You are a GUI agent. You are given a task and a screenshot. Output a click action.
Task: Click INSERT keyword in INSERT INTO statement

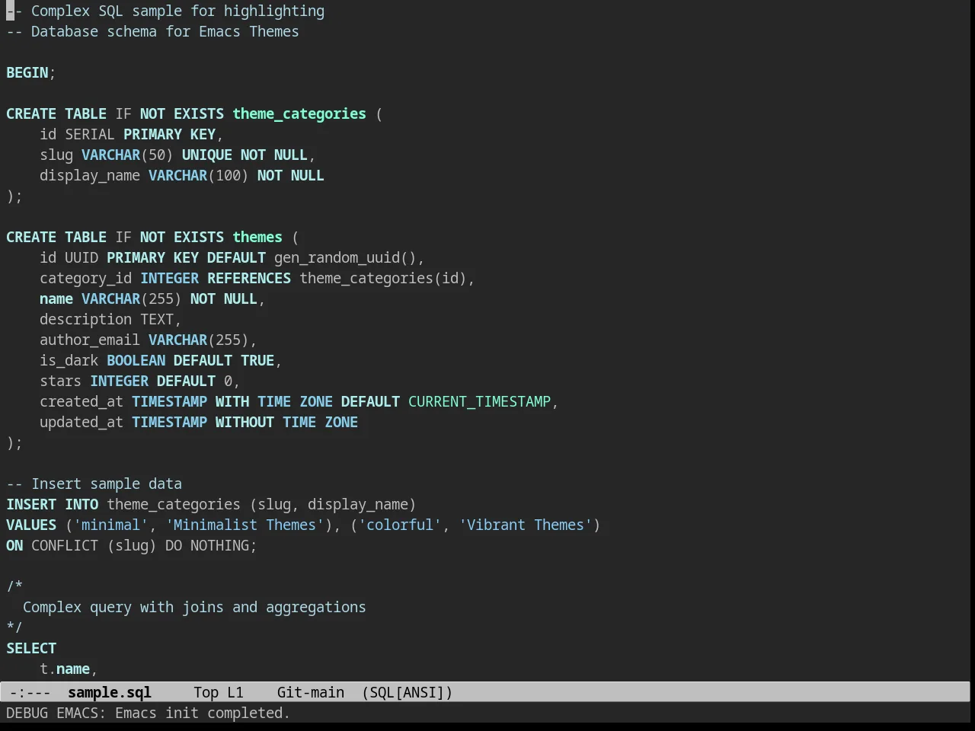tap(31, 504)
